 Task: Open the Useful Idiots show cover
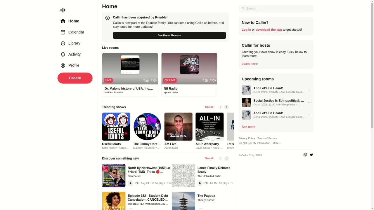(x=116, y=127)
